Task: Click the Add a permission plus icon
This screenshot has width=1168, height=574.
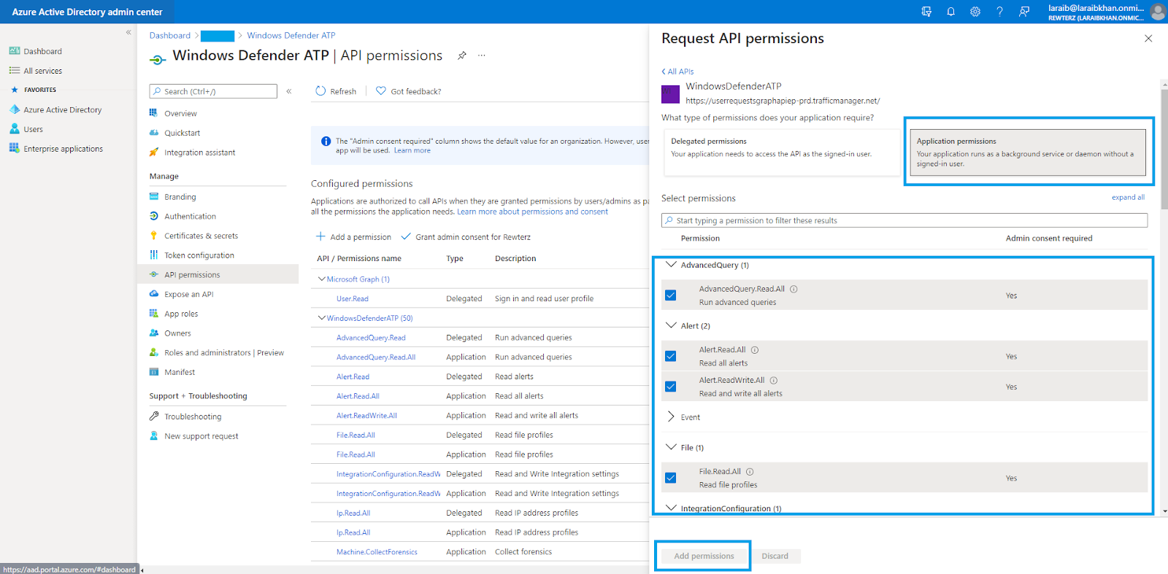Action: [x=320, y=236]
